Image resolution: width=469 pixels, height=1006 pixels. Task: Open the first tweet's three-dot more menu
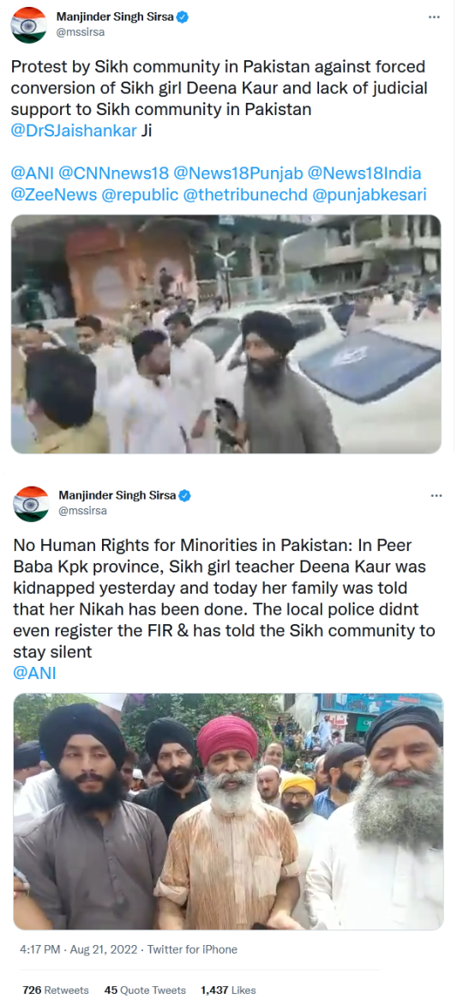(434, 16)
